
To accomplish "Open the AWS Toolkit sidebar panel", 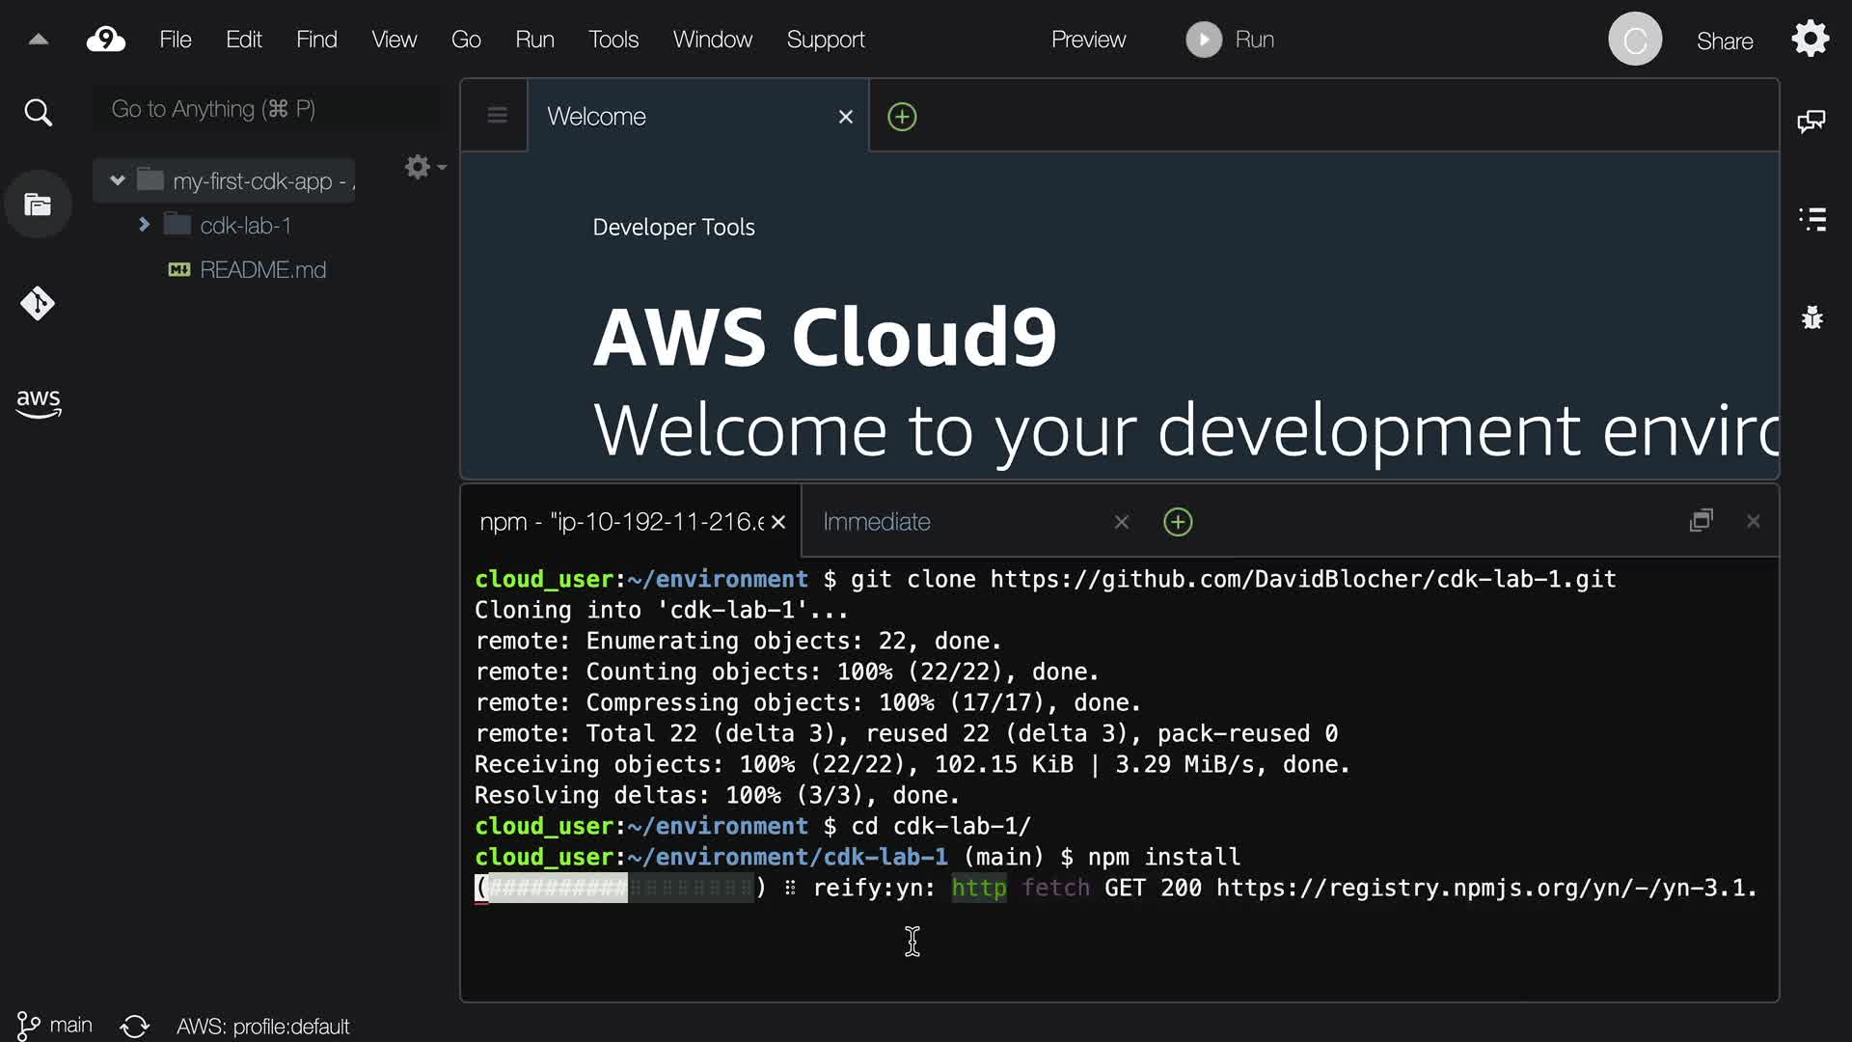I will (38, 402).
